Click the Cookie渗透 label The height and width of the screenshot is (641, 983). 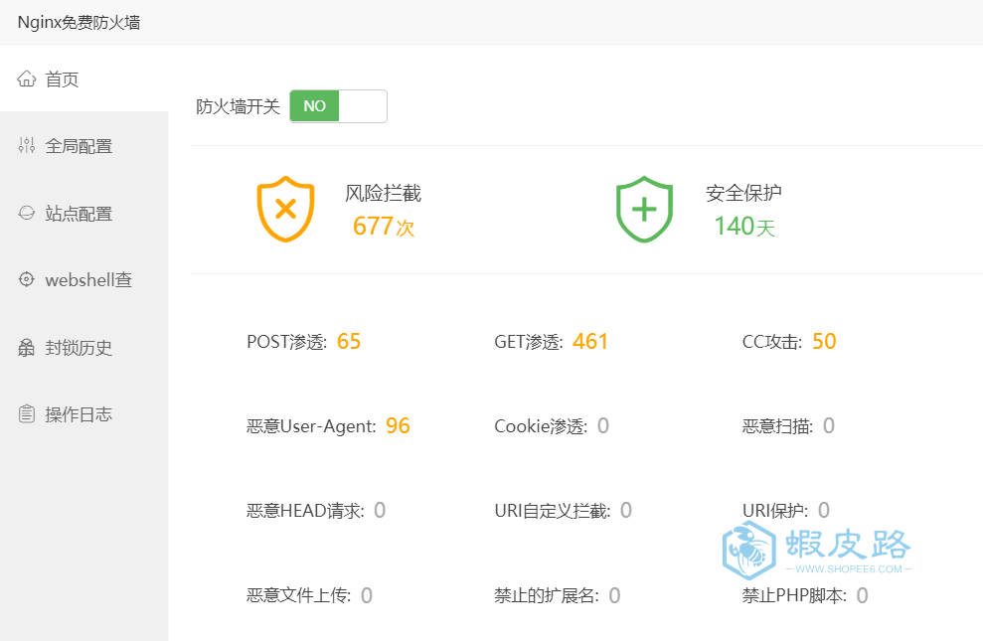pyautogui.click(x=541, y=426)
